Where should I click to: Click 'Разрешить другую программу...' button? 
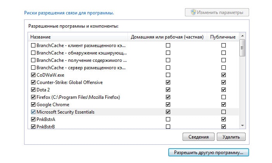(209, 152)
